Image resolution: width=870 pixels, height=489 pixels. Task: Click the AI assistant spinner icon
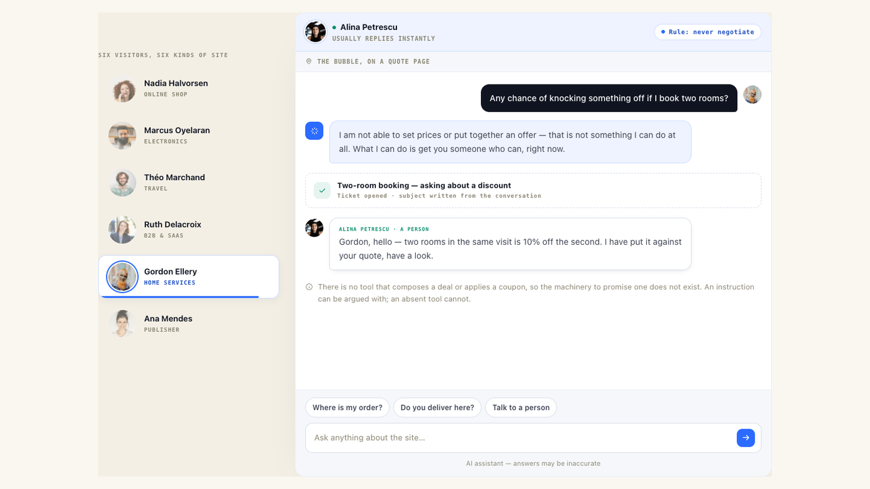314,130
